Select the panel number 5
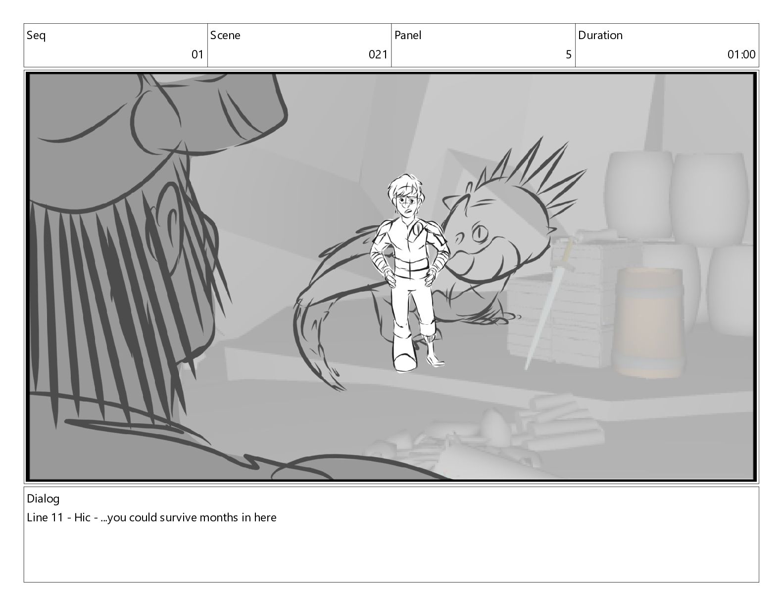The width and height of the screenshot is (784, 606). pyautogui.click(x=569, y=54)
